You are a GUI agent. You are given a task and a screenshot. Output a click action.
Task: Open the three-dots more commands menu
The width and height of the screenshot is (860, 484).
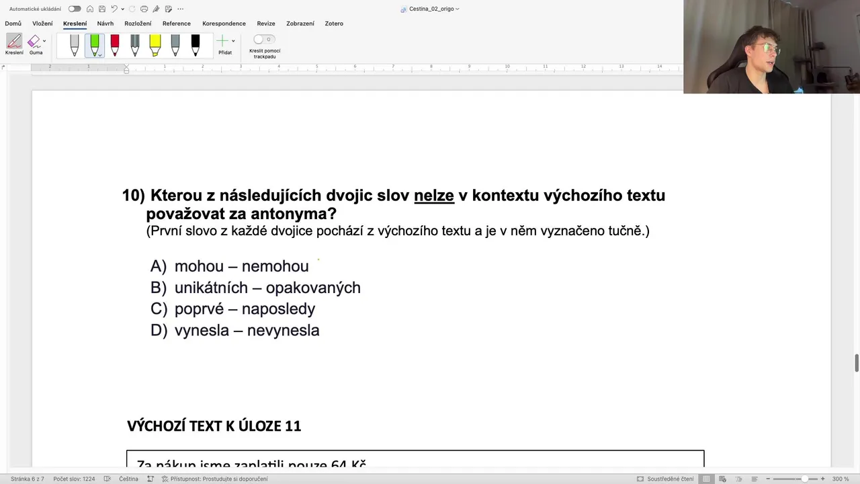[179, 9]
